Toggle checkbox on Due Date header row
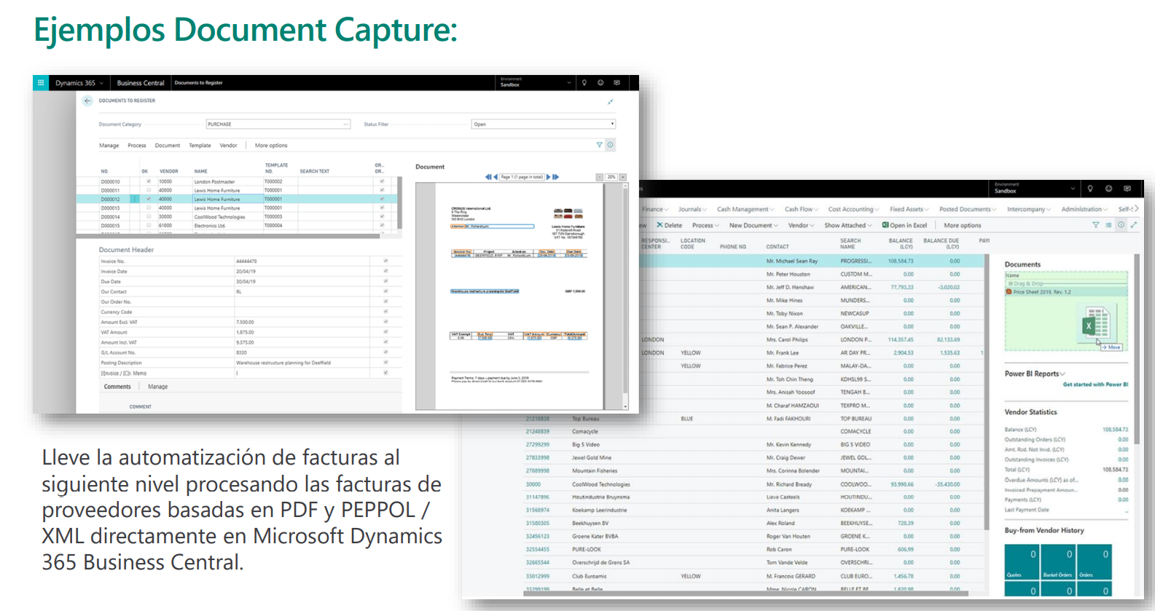The image size is (1155, 611). pos(385,281)
